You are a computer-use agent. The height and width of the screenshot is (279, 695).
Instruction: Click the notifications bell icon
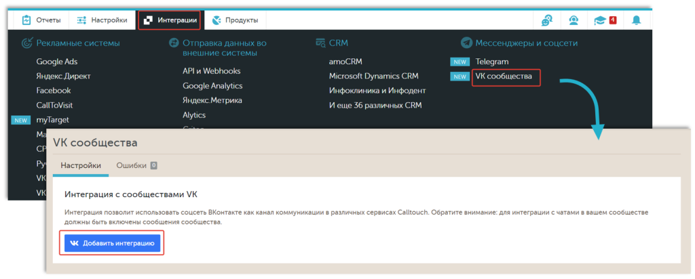click(636, 20)
